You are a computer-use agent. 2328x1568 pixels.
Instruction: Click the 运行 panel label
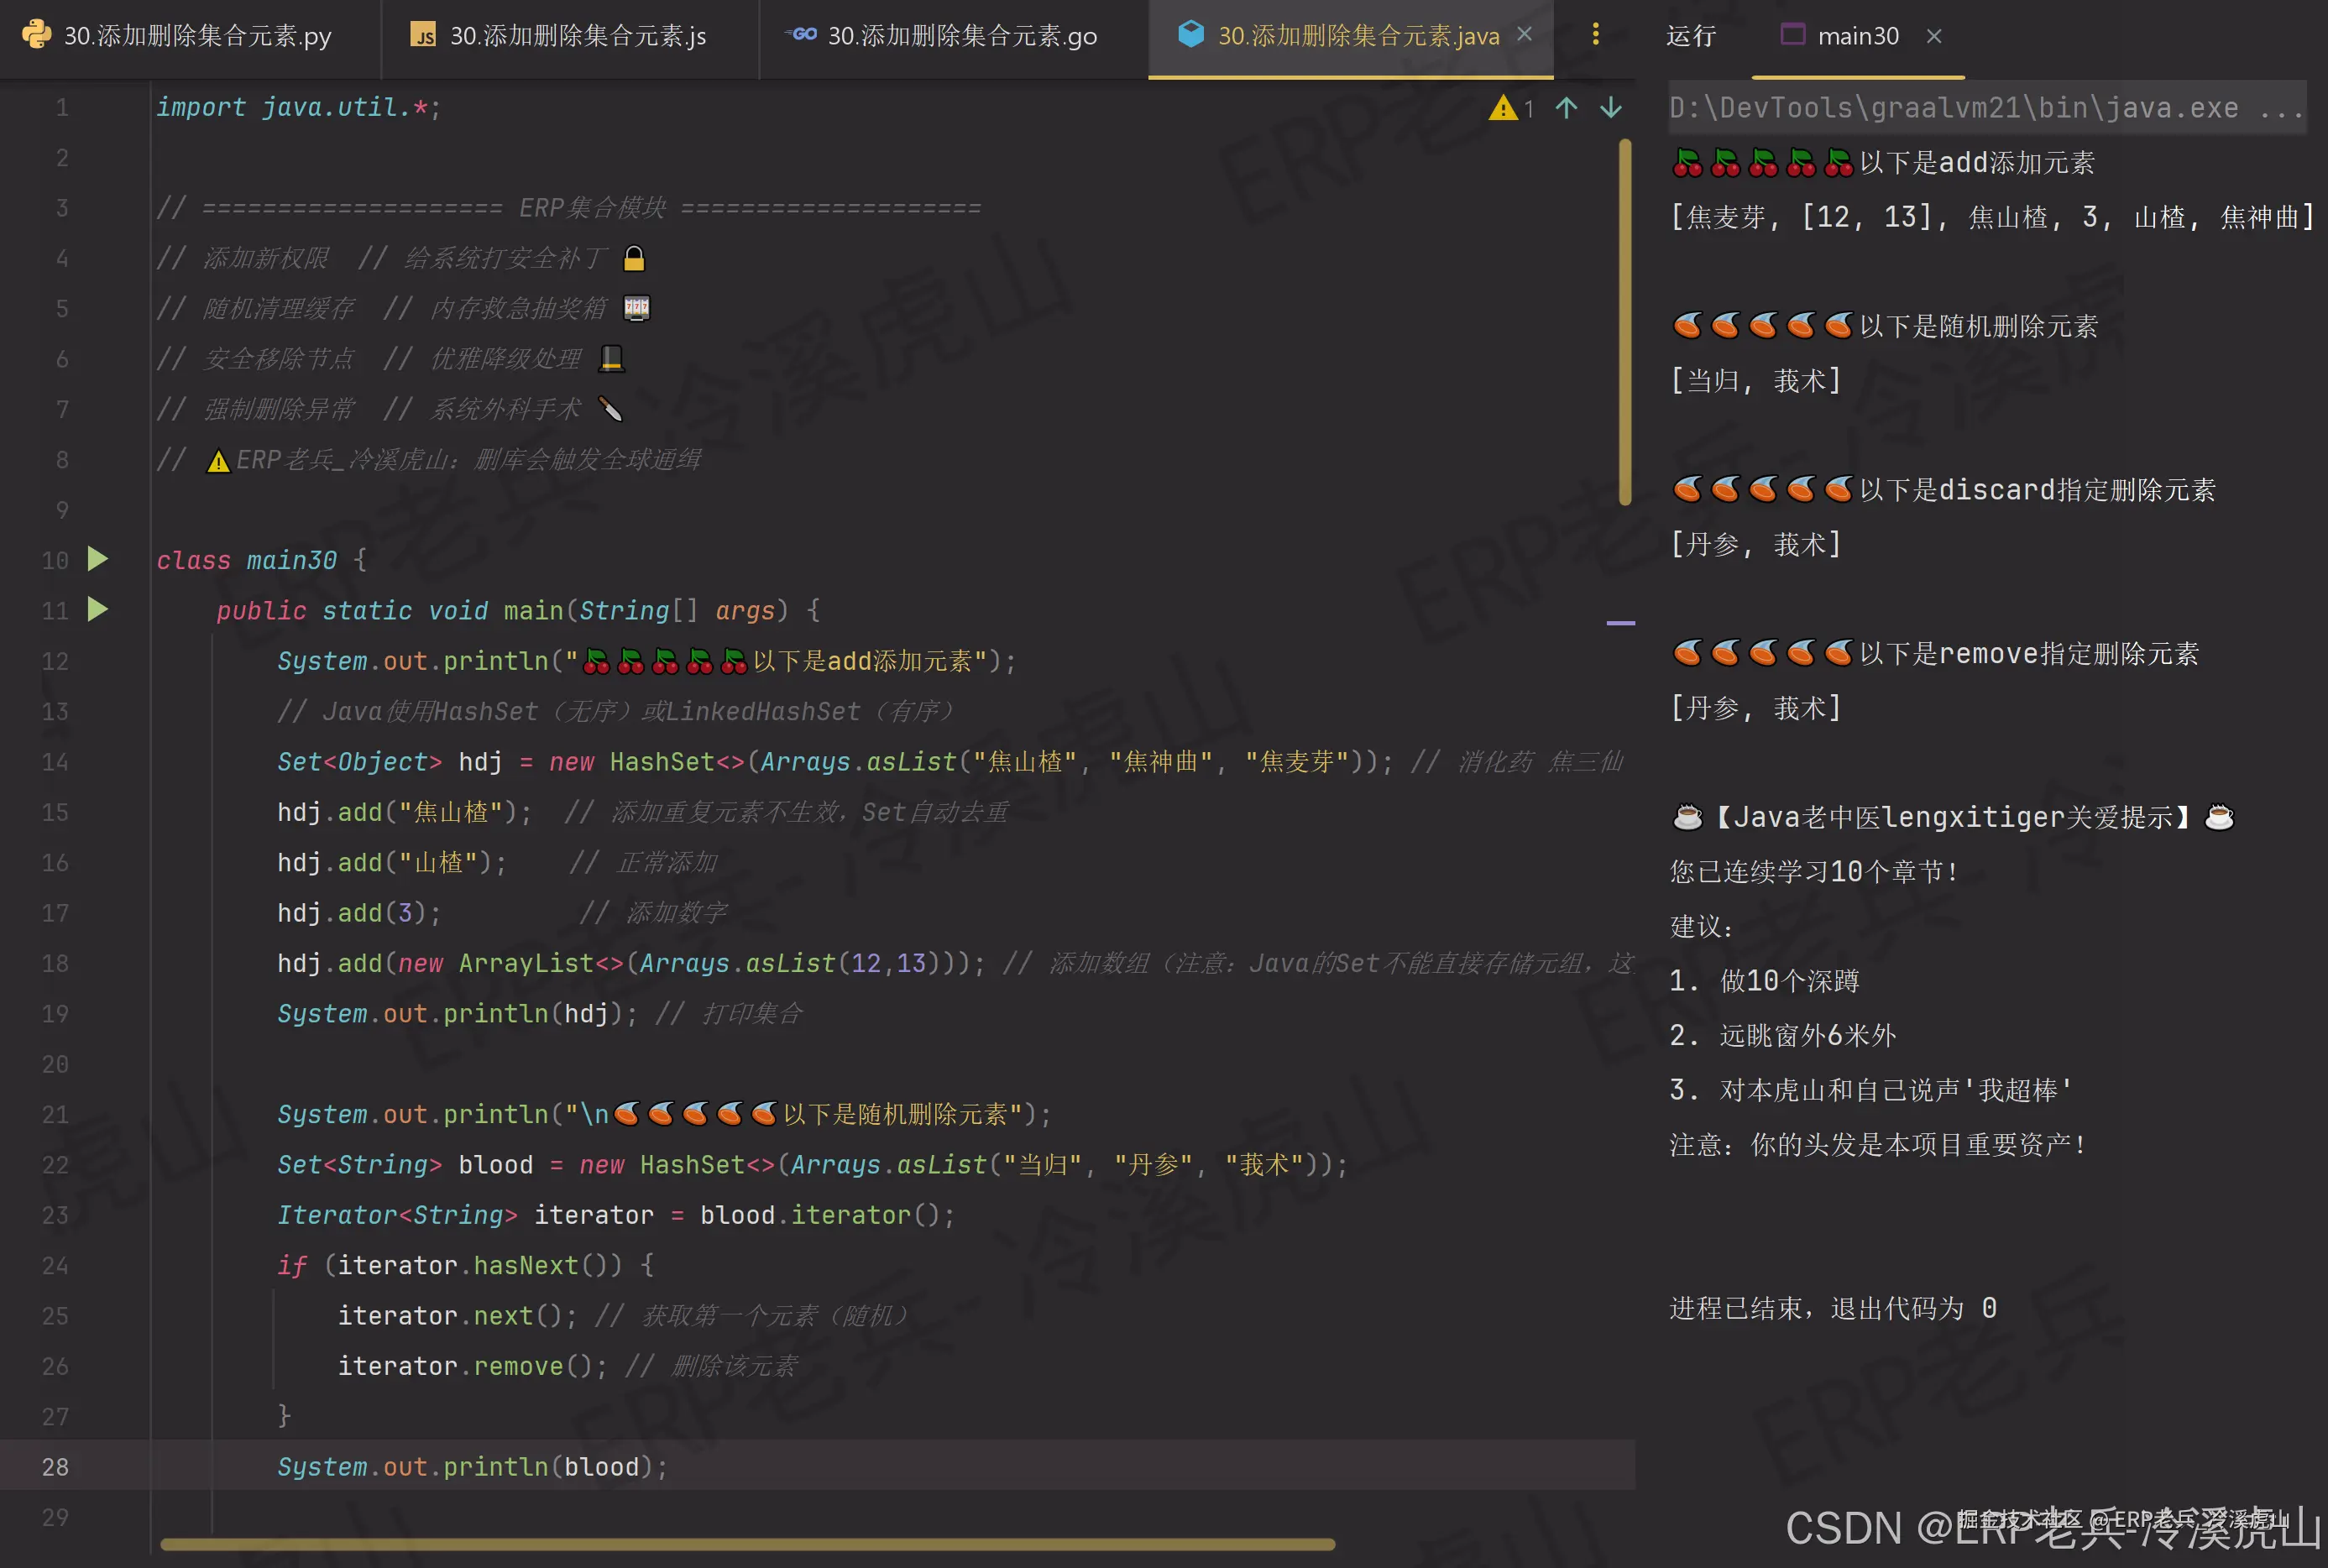(1690, 36)
